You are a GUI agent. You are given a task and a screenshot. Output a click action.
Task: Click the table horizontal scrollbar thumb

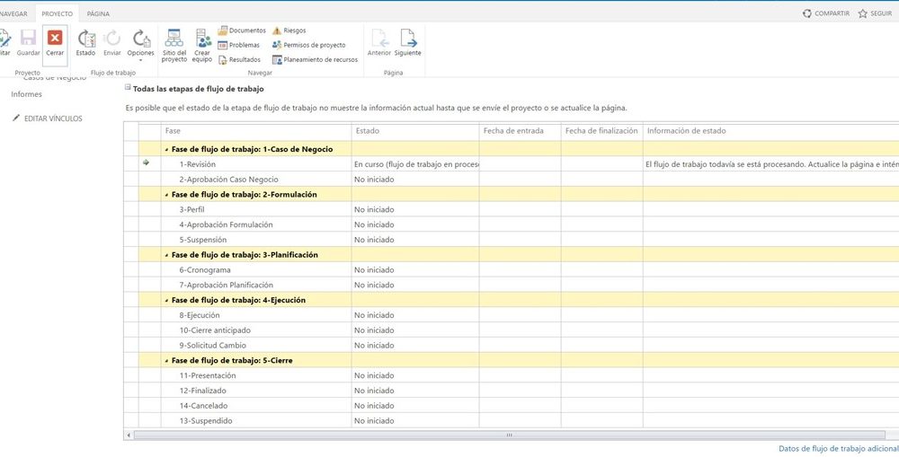point(509,435)
